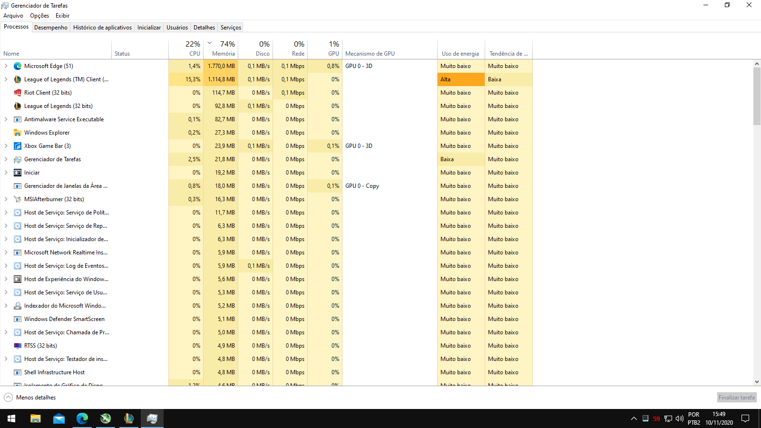Image resolution: width=761 pixels, height=428 pixels.
Task: Click the MSIAfterburner process icon
Action: (18, 199)
